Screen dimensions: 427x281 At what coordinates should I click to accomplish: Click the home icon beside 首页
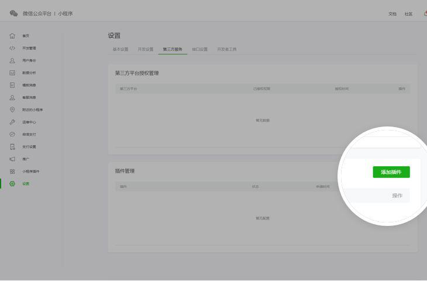click(12, 36)
